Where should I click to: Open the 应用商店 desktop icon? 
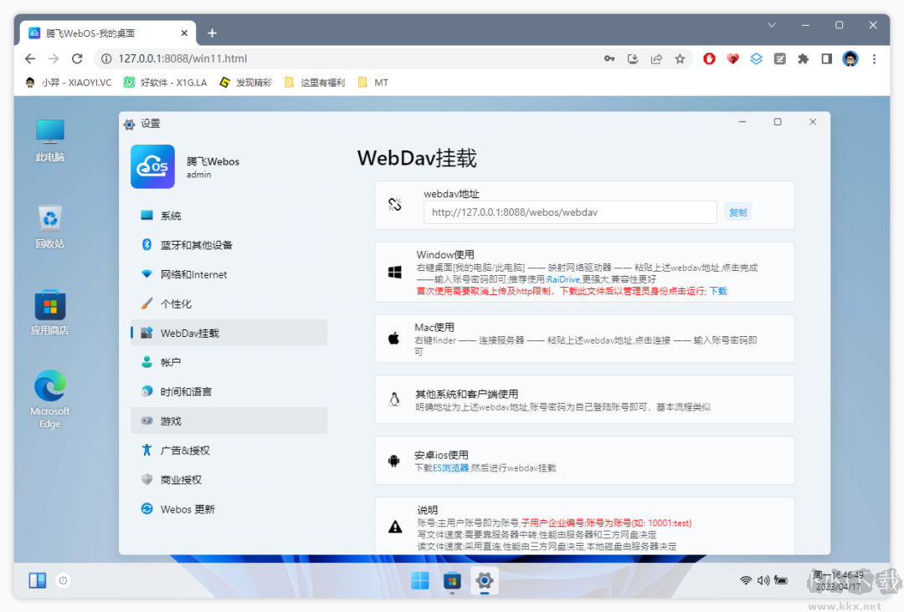[x=50, y=314]
